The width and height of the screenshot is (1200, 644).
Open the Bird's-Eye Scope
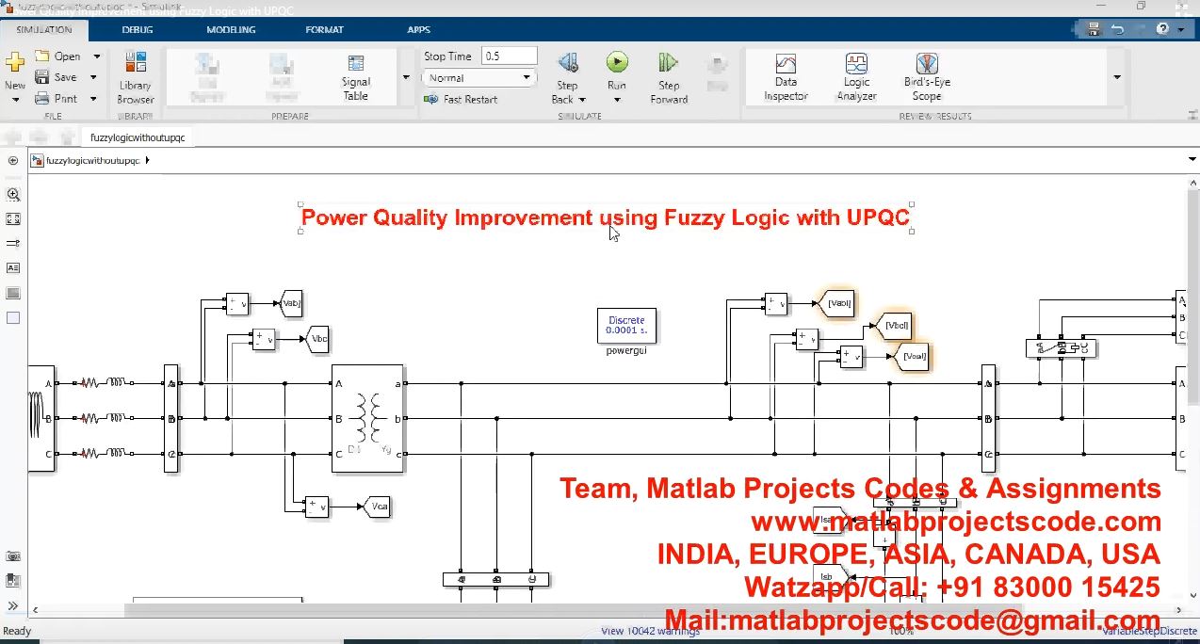tap(927, 77)
